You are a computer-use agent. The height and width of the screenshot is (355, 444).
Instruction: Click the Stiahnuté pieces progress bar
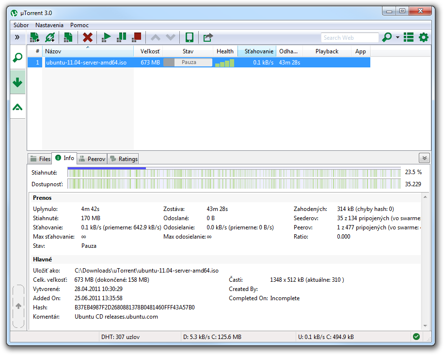coord(234,172)
